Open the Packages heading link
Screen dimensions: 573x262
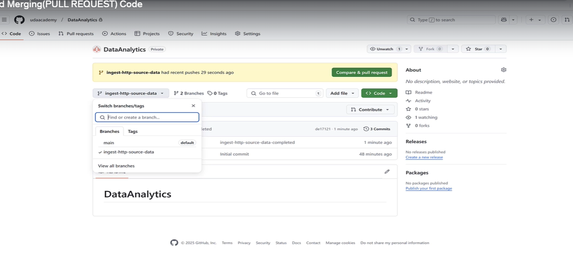point(417,173)
